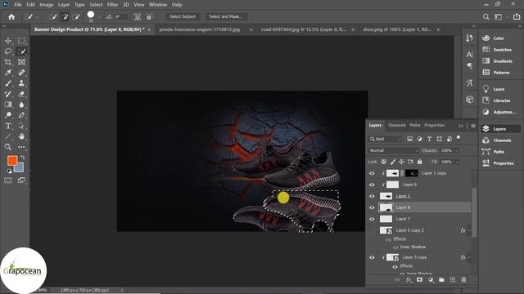Collapse Layer 5 copy effects list

[x=469, y=257]
